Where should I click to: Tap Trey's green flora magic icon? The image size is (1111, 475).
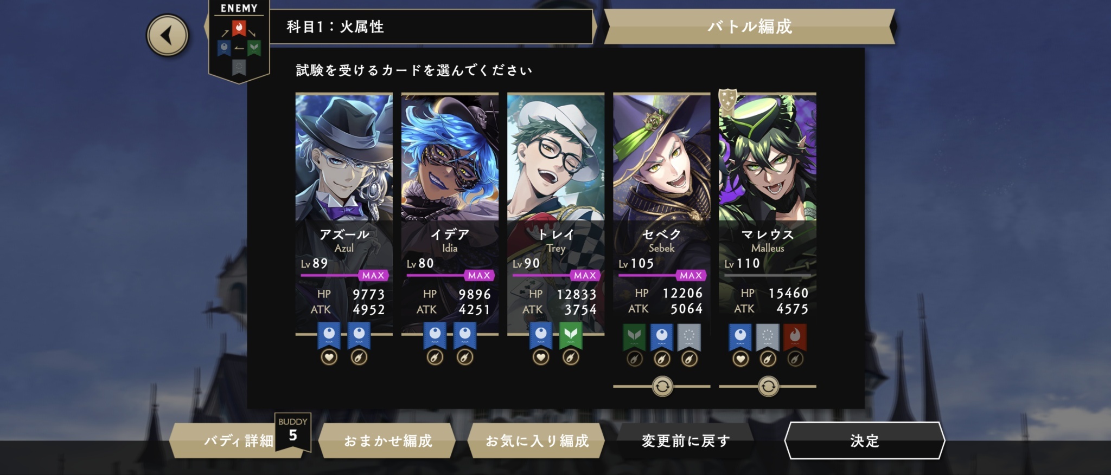click(x=571, y=336)
